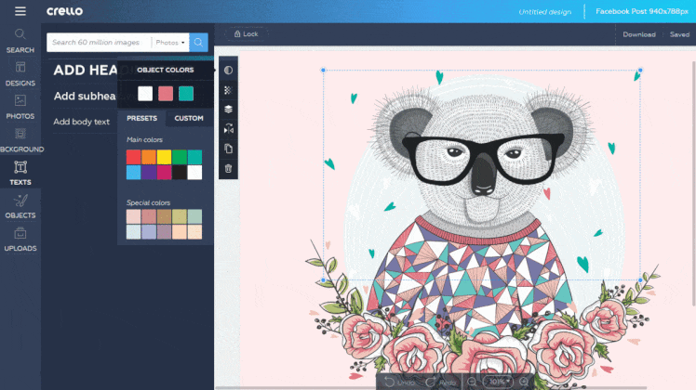This screenshot has height=390, width=696.
Task: Select the teal object color swatch
Action: [186, 94]
